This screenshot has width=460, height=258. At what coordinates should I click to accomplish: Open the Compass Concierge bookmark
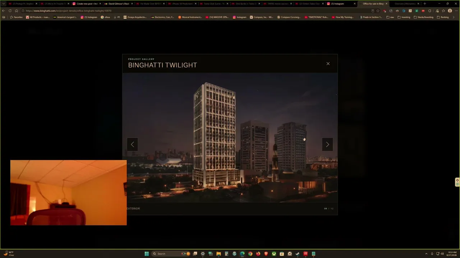[289, 17]
